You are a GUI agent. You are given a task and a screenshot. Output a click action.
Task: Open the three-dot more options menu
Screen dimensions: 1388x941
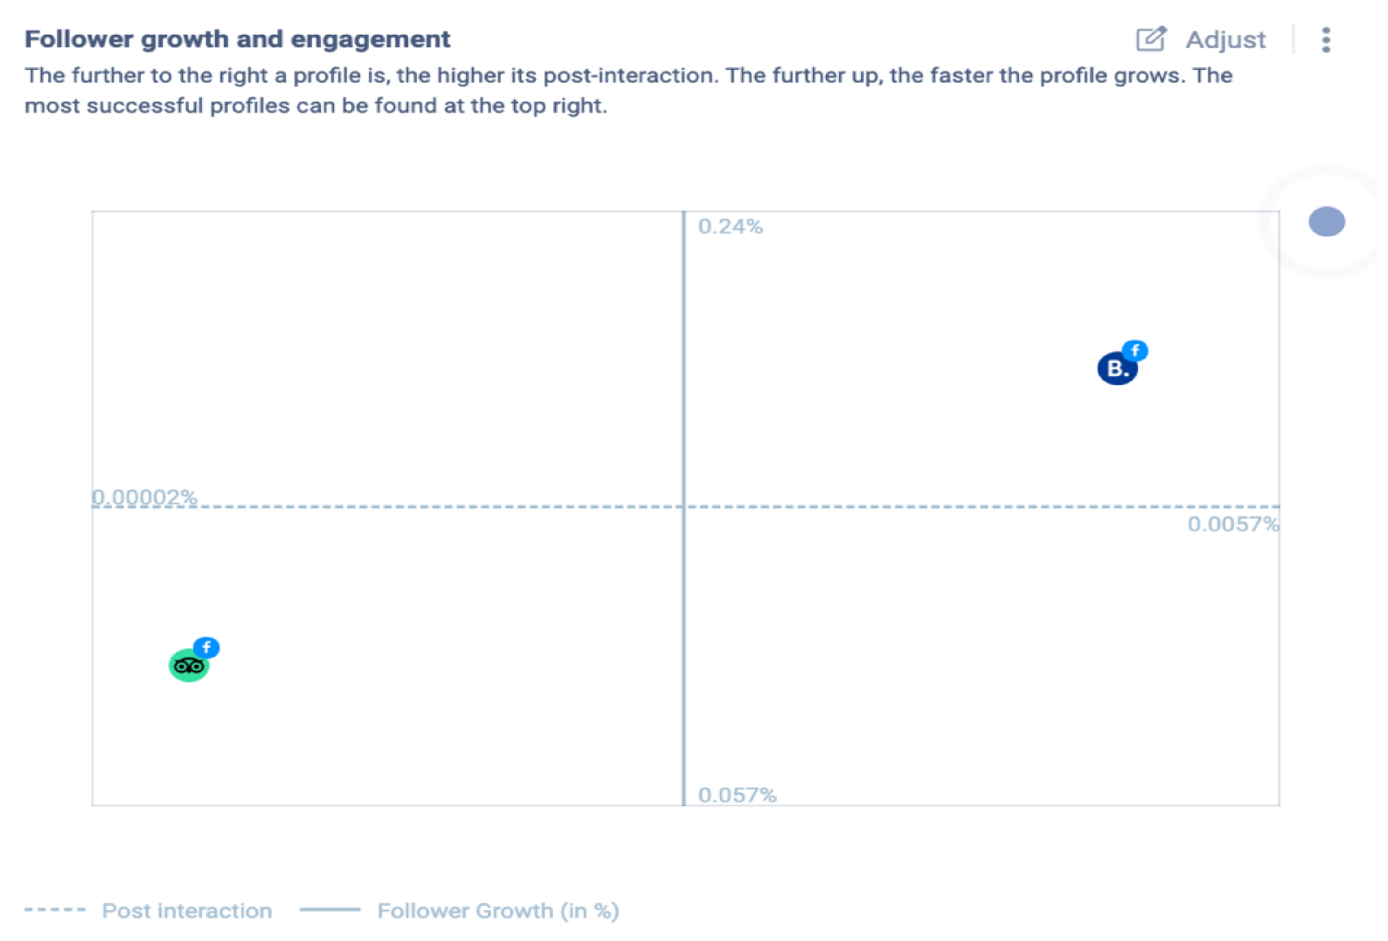pyautogui.click(x=1326, y=40)
